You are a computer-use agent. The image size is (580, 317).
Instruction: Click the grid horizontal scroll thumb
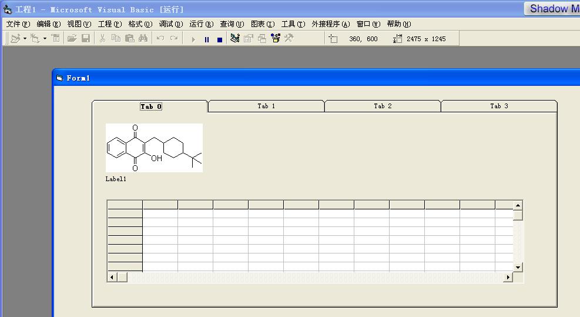pos(122,277)
